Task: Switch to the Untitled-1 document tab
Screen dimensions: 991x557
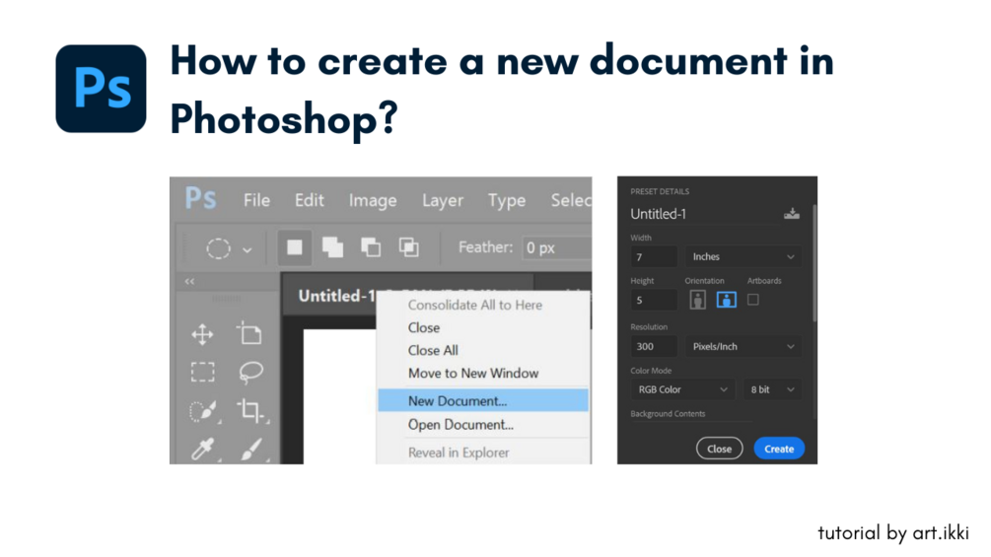Action: (336, 296)
